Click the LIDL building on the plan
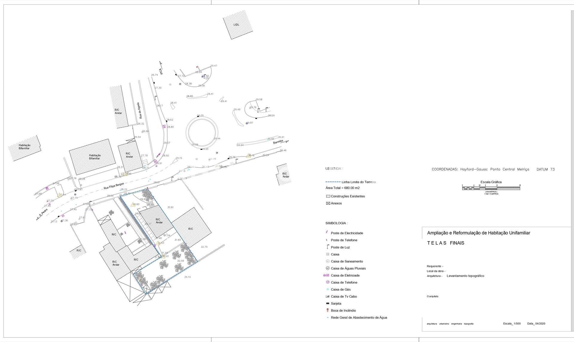The image size is (574, 342). pos(236,25)
